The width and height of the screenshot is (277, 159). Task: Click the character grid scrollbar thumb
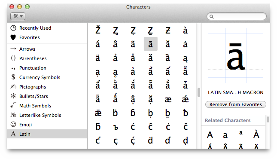coord(199,92)
